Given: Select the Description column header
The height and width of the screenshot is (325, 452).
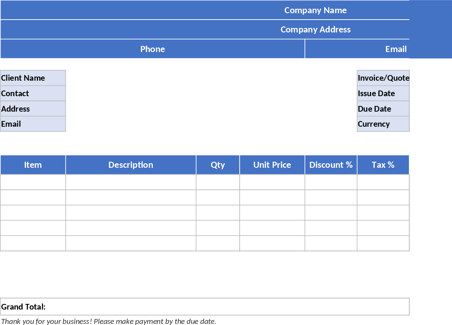Looking at the screenshot, I should coord(131,165).
